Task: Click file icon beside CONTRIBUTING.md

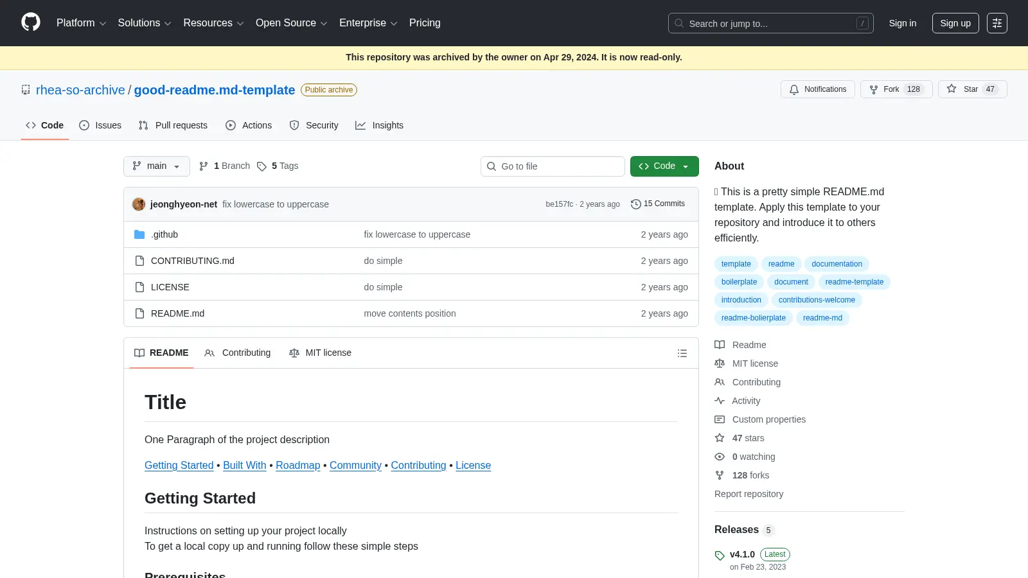Action: pos(139,261)
